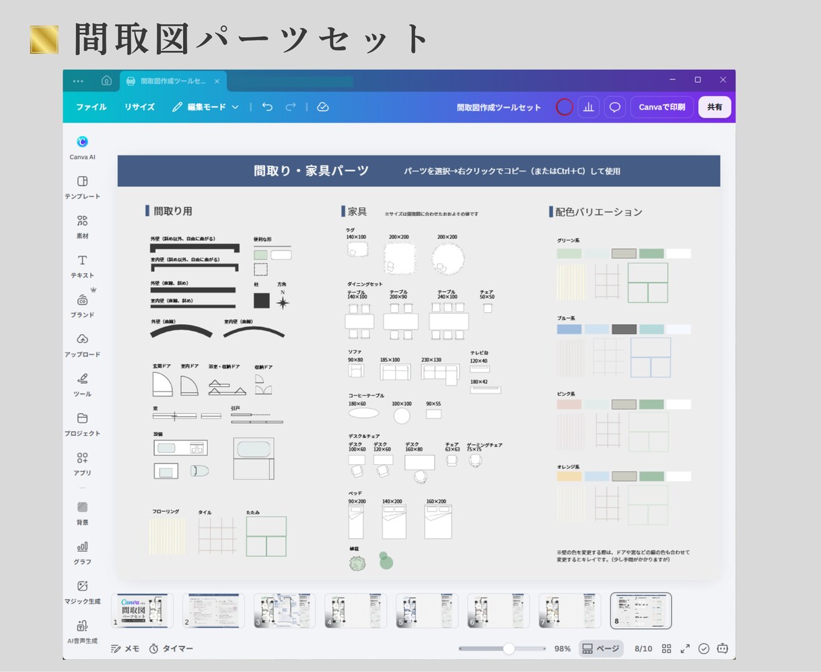Screen dimensions: 821x672
Task: Open the プロジェクト folder panel
Action: [82, 424]
